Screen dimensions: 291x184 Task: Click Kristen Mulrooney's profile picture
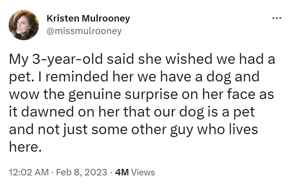click(24, 25)
